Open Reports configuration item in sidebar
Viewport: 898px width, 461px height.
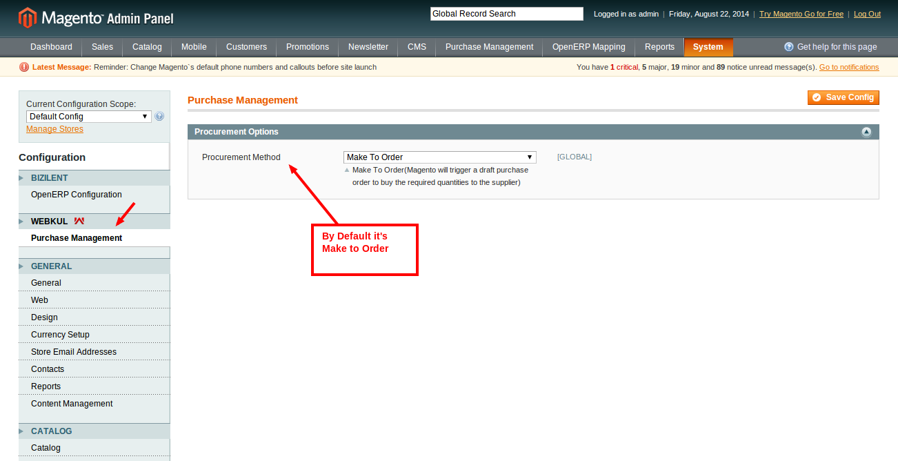[x=94, y=386]
